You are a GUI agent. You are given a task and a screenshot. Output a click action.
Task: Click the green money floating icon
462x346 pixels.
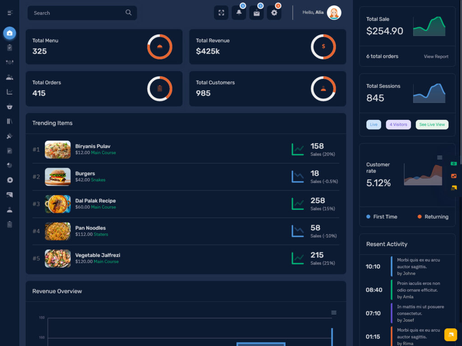(454, 164)
